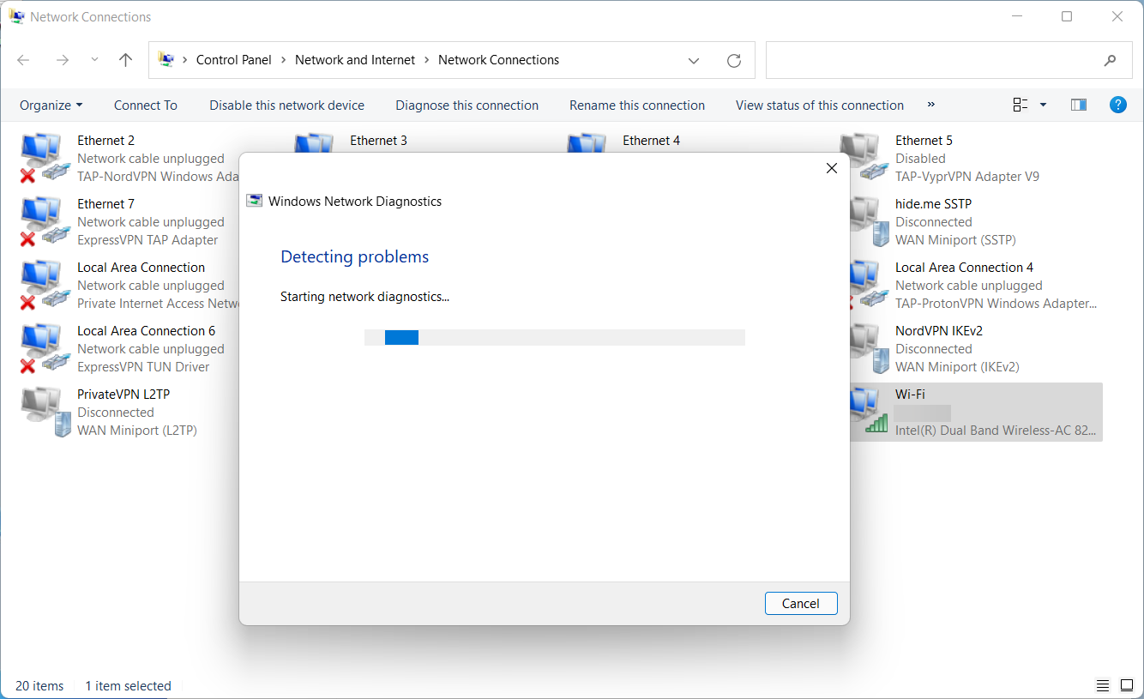Show more toolbar commands overflow chevron
Screen dimensions: 1144x699
coord(931,105)
